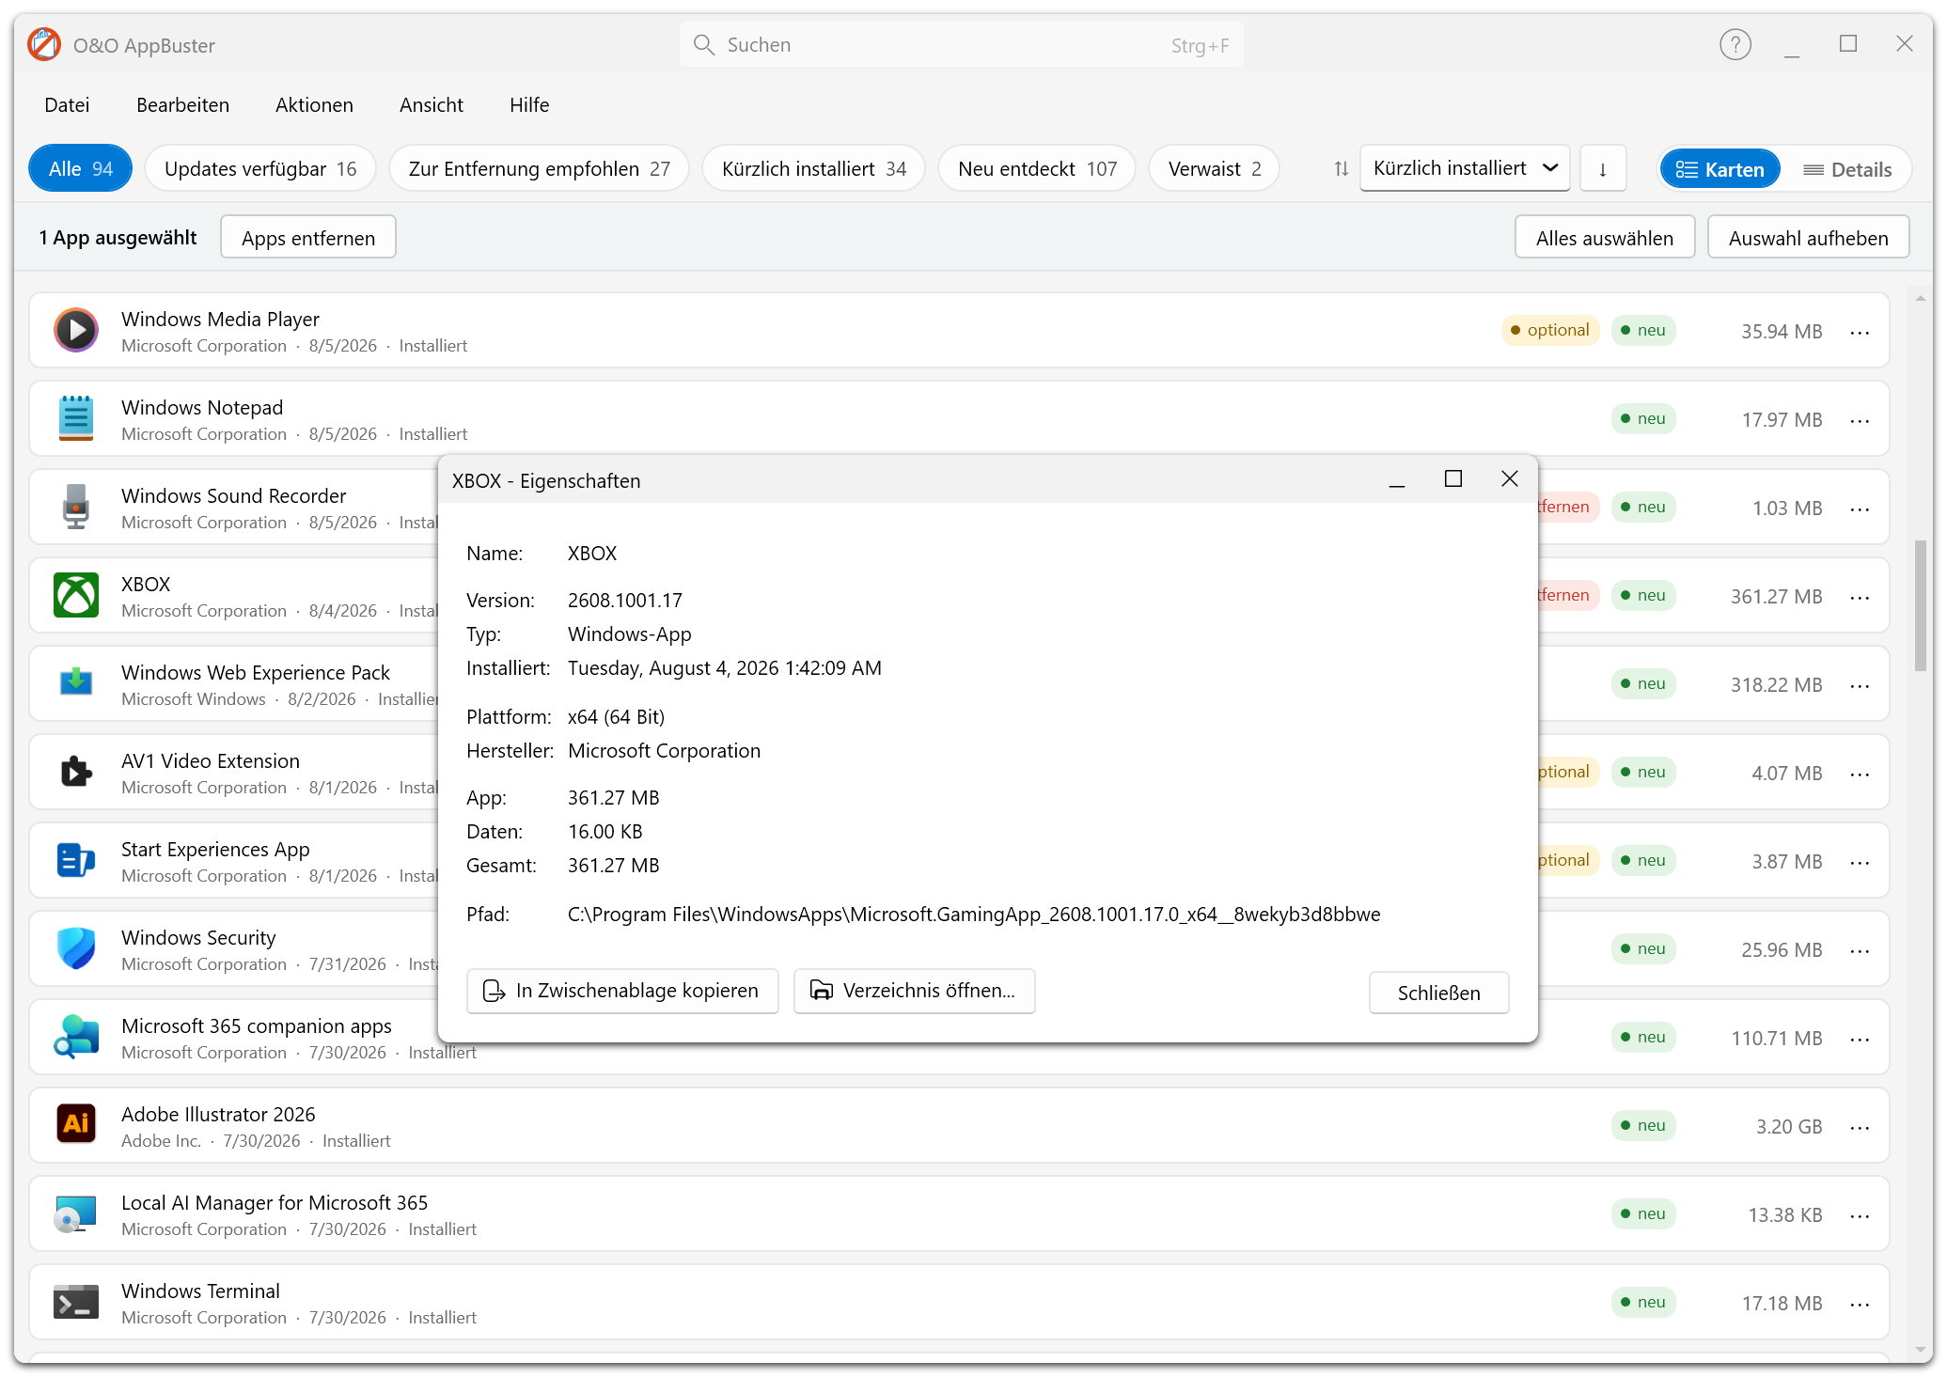Open more options for Windows Notepad

(x=1860, y=420)
